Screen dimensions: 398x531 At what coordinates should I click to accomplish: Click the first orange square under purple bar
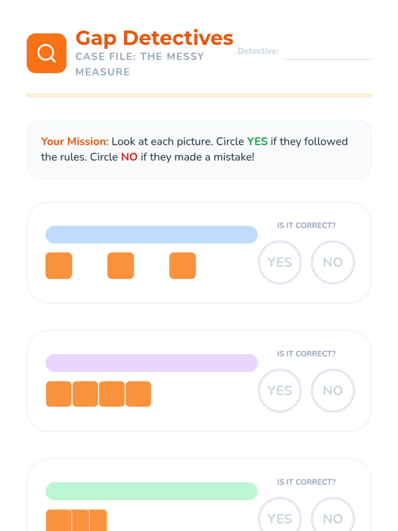tap(59, 394)
